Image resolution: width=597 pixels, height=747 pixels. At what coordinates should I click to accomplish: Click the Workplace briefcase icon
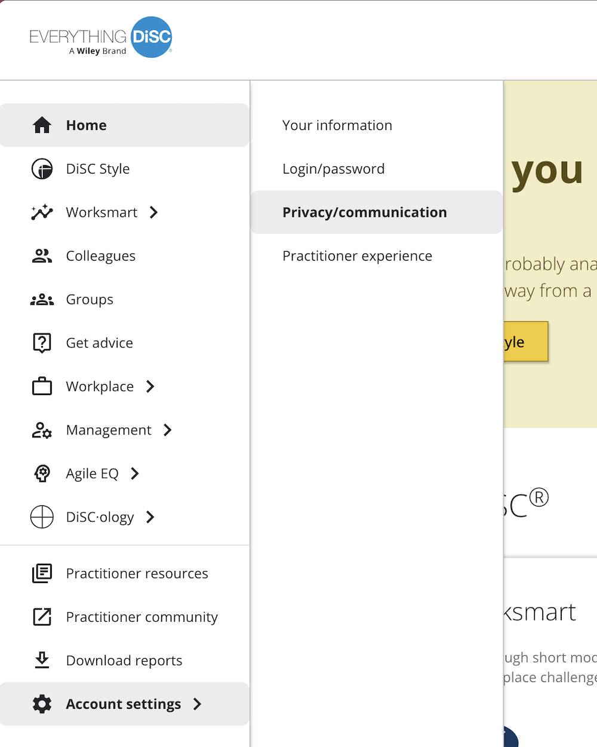(42, 387)
